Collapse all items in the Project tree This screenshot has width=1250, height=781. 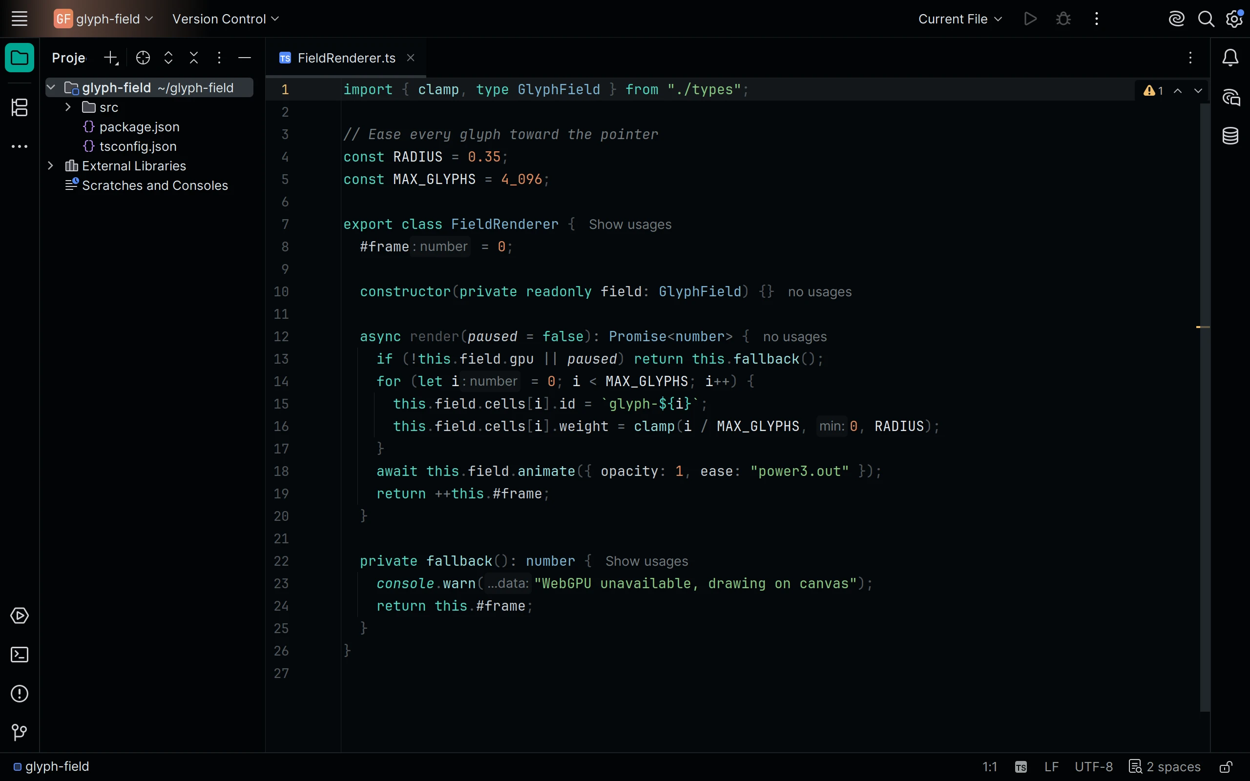click(x=194, y=58)
